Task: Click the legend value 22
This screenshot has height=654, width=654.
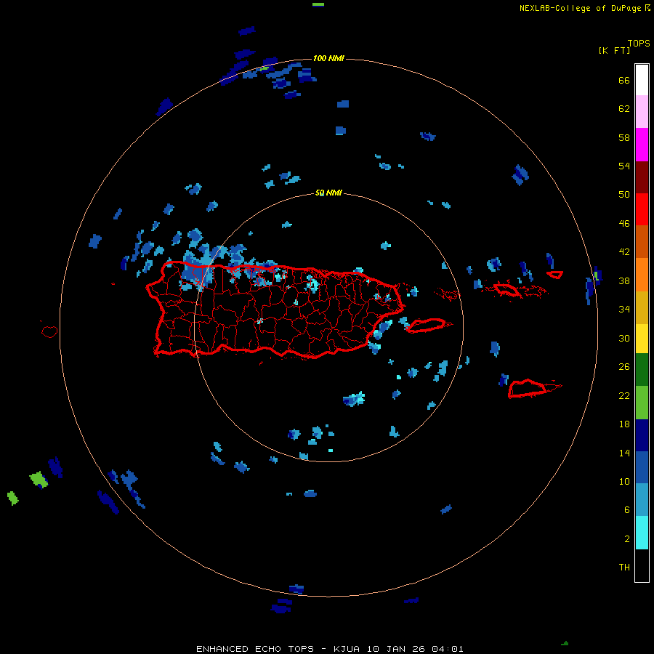Action: [624, 396]
